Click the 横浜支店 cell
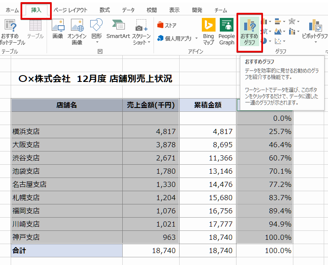 [67, 131]
